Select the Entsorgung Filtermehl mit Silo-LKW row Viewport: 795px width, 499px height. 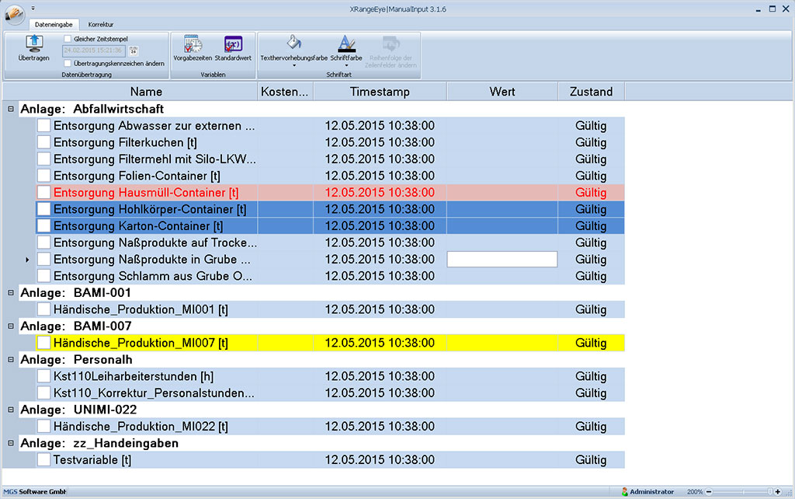tap(331, 159)
